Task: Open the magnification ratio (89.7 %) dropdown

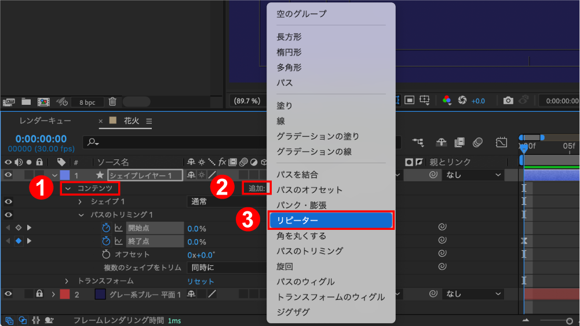Action: pyautogui.click(x=247, y=101)
